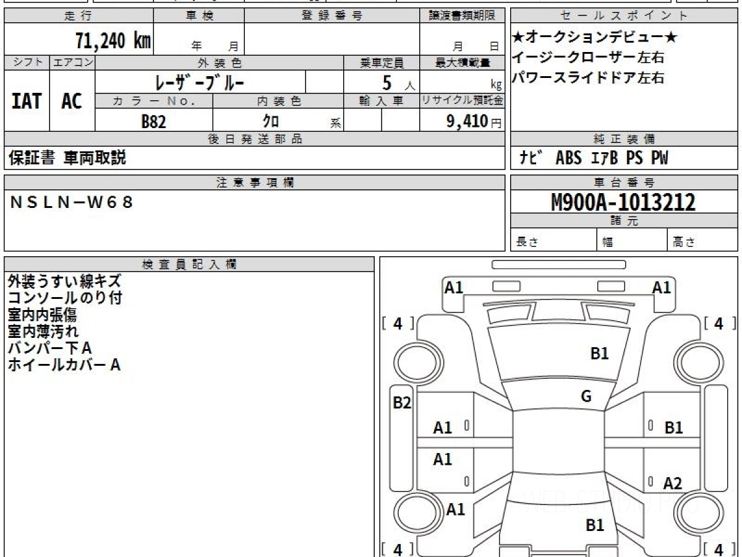Select the G mark on the windshield
This screenshot has height=557, width=742.
[586, 397]
